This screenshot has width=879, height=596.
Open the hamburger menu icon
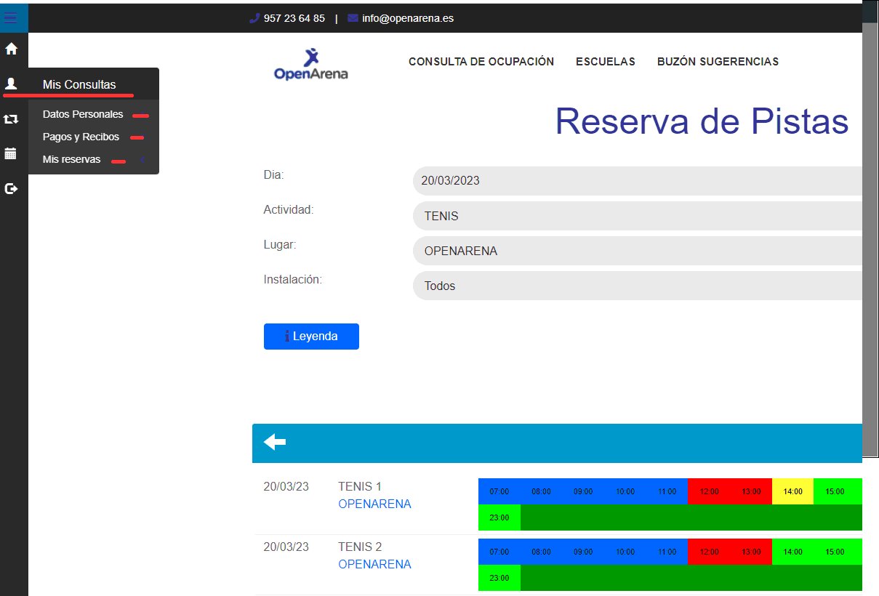11,18
